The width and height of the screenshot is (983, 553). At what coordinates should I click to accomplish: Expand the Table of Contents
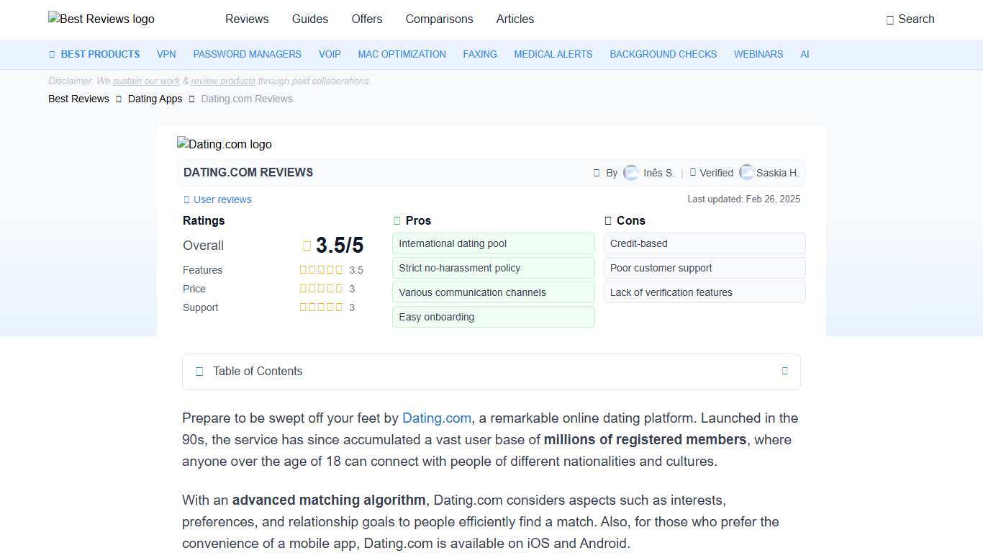click(x=785, y=371)
